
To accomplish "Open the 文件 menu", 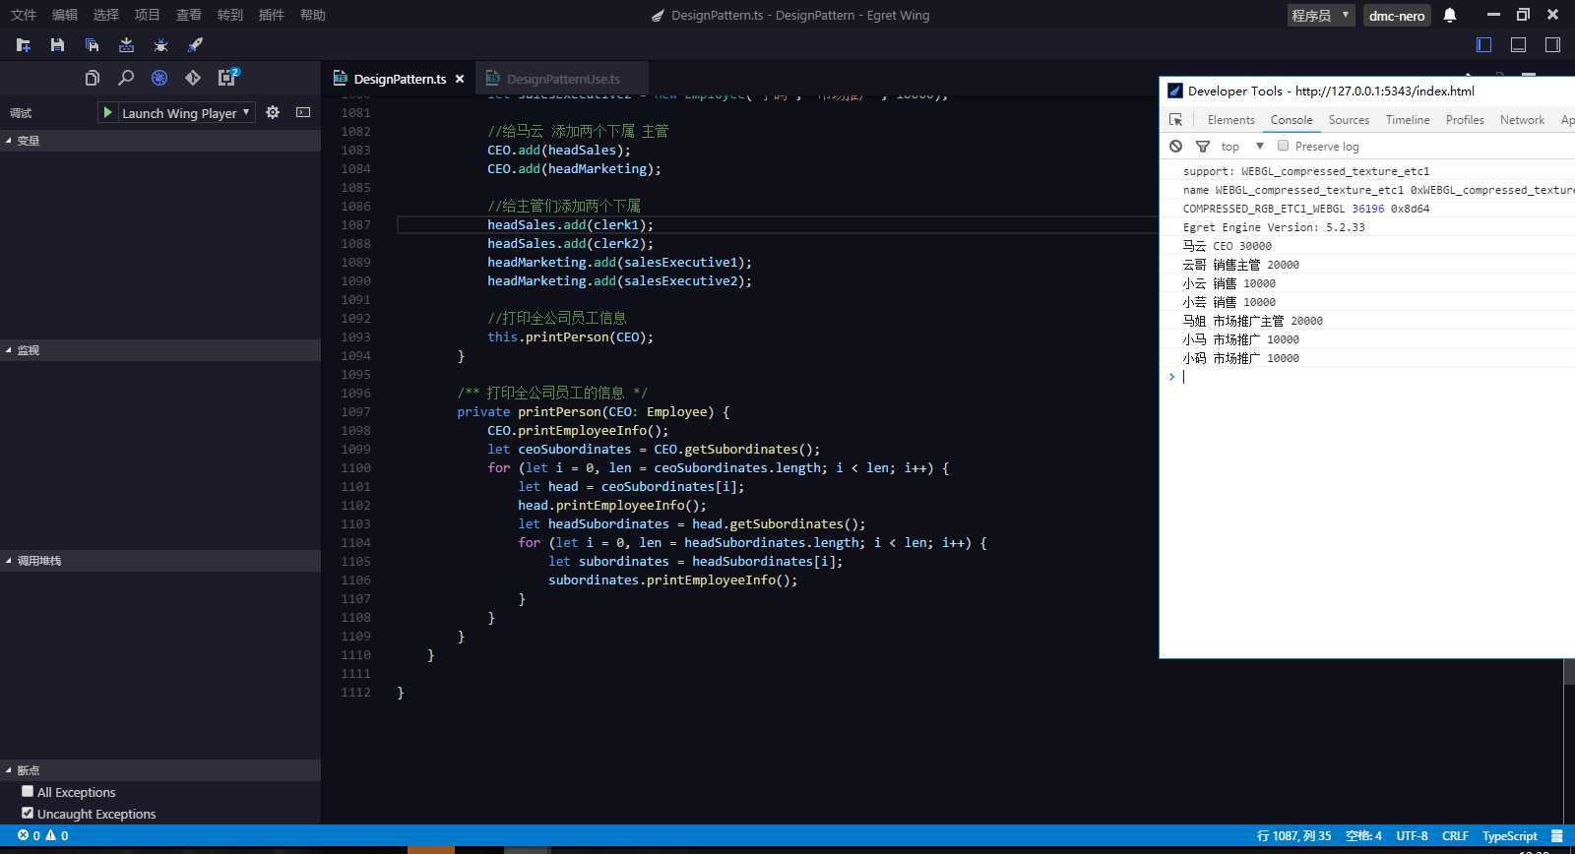I will (24, 15).
